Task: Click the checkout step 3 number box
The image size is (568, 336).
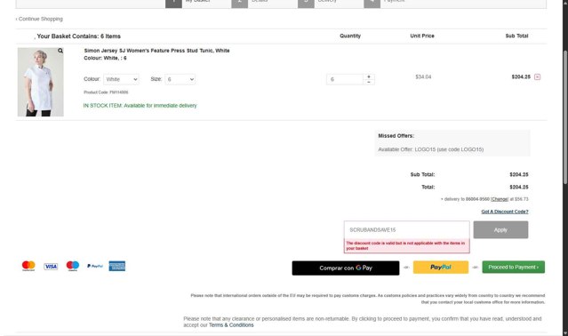Action: [x=306, y=3]
